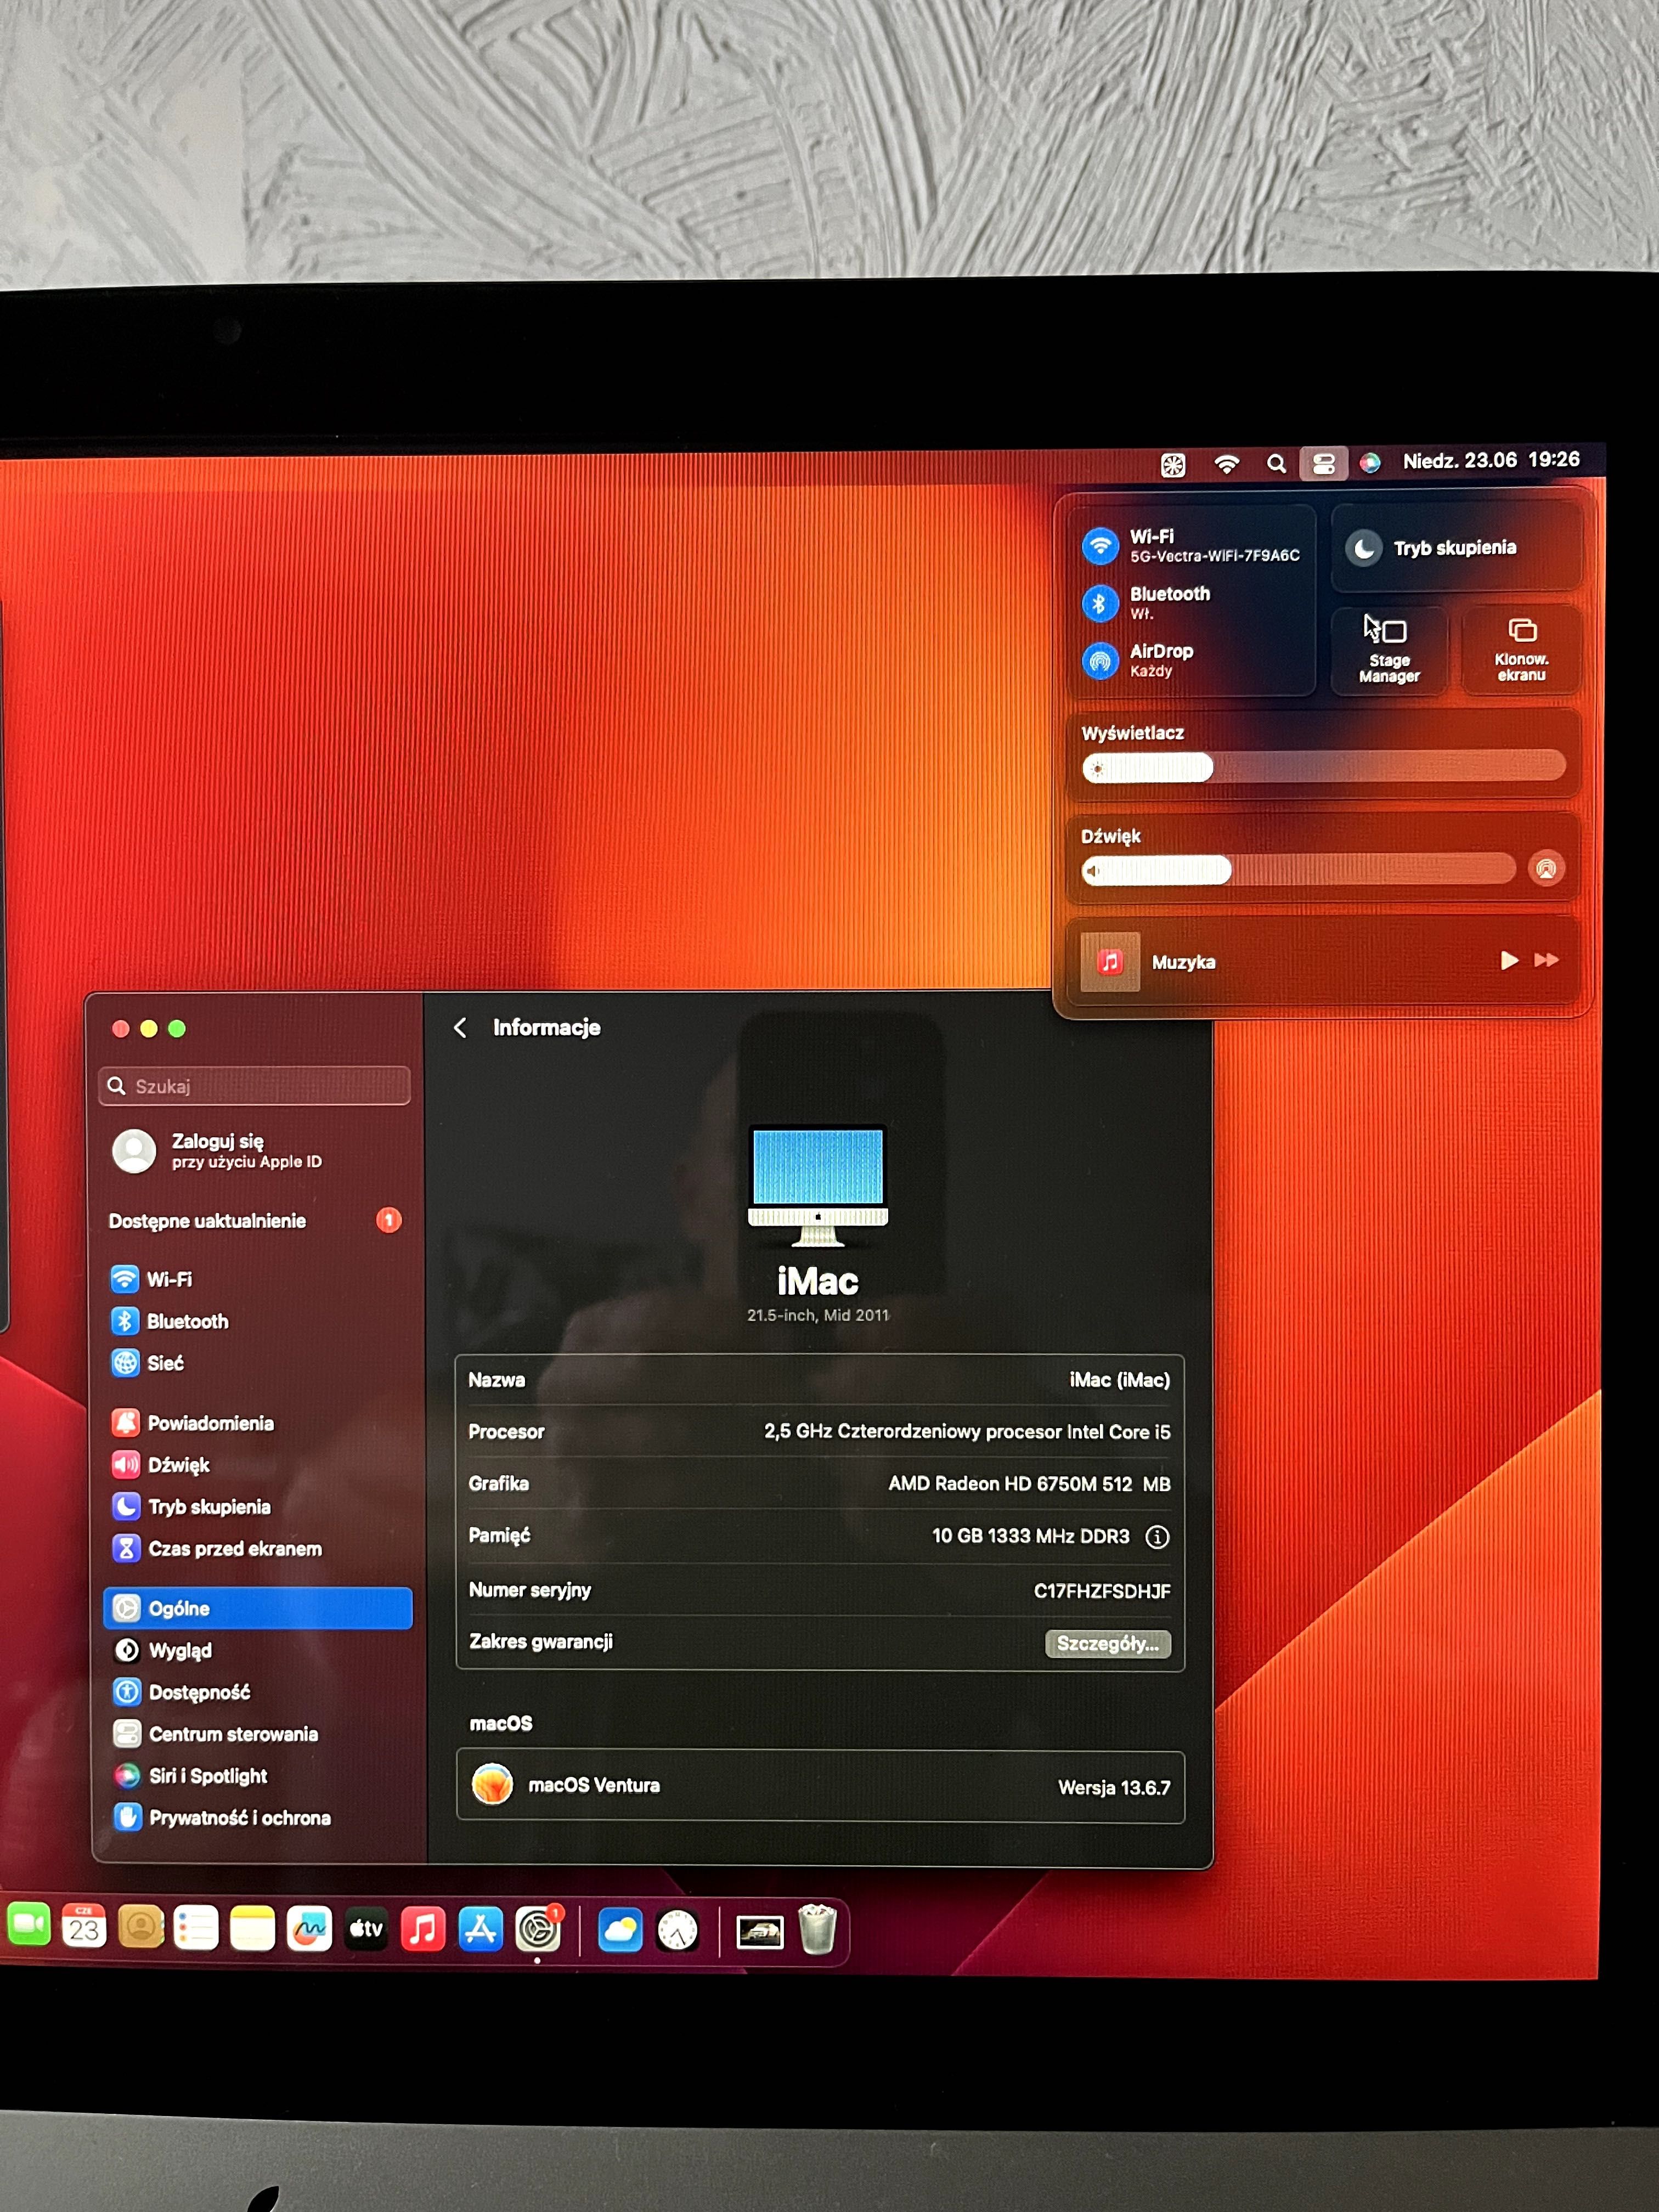
Task: Toggle Wi-Fi in Control Center
Action: 1100,546
